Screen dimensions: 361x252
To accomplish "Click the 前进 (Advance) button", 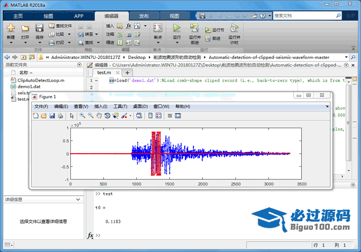I will click(213, 38).
